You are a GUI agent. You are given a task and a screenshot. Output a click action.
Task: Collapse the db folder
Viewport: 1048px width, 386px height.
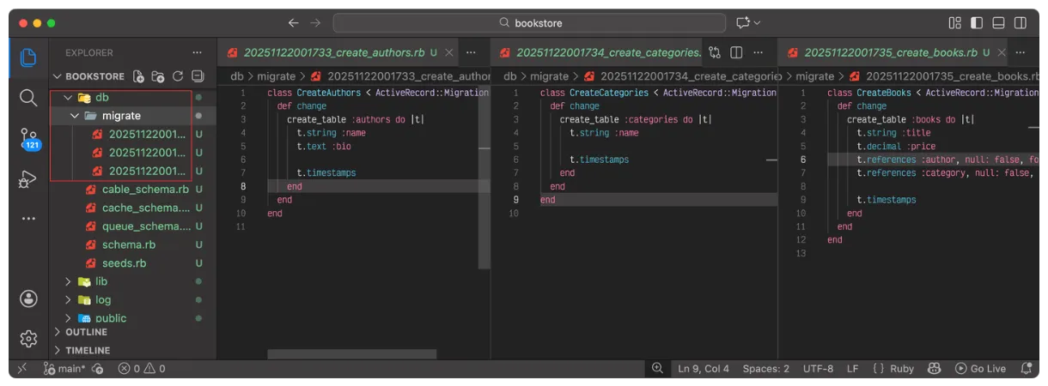[x=68, y=98]
